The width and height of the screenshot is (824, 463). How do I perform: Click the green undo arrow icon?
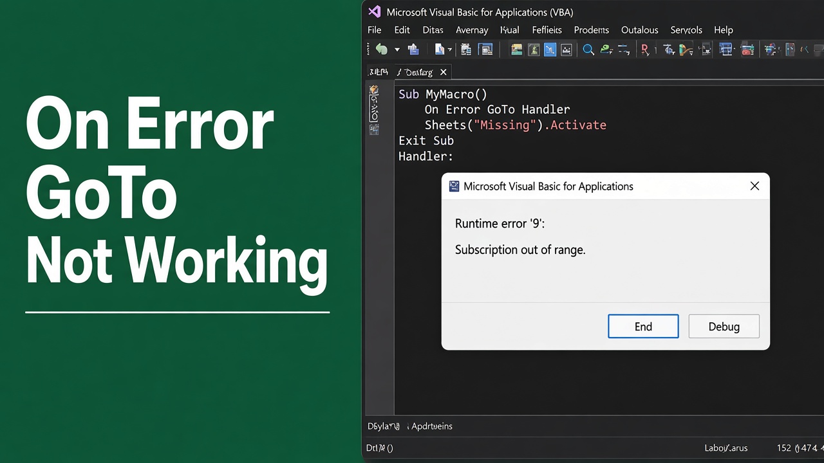382,50
